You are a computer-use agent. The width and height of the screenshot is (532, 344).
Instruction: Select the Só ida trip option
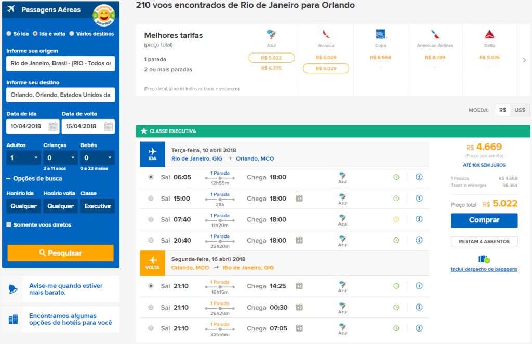coord(9,34)
